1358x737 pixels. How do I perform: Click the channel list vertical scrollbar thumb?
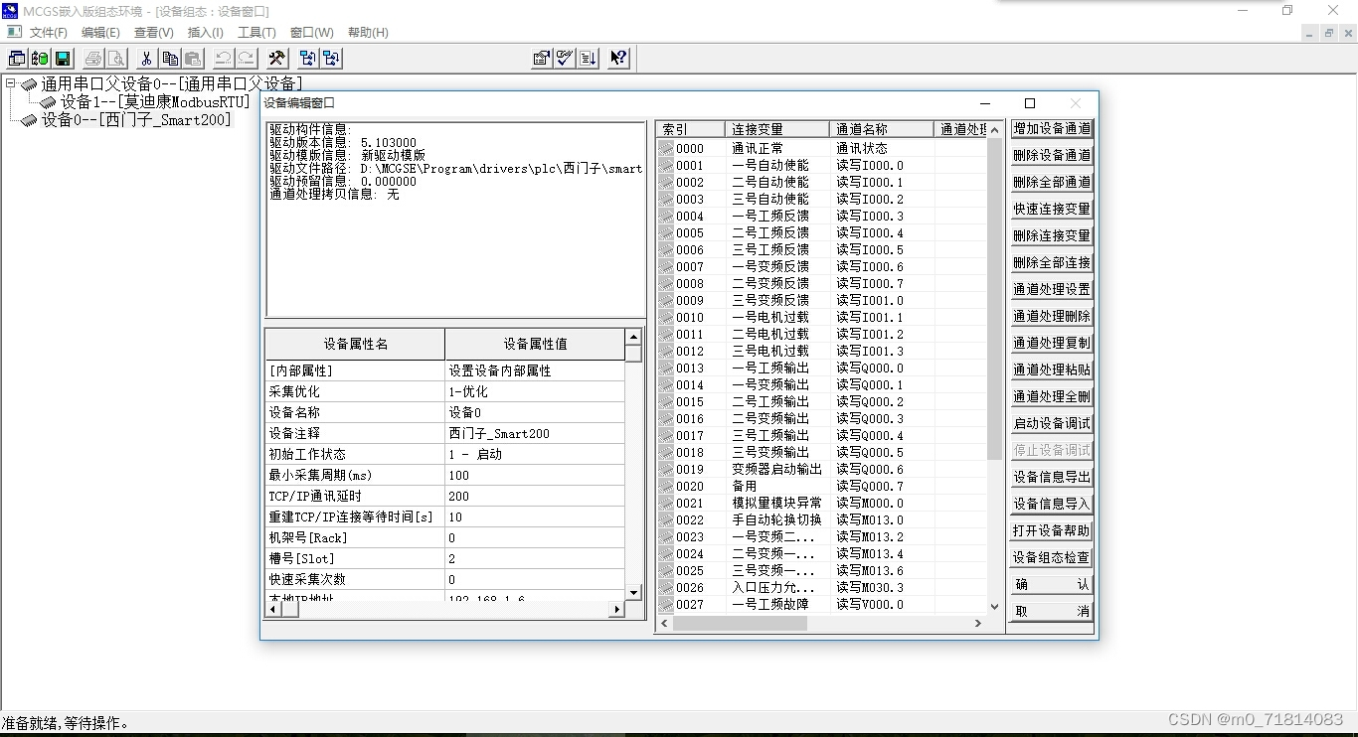click(994, 299)
